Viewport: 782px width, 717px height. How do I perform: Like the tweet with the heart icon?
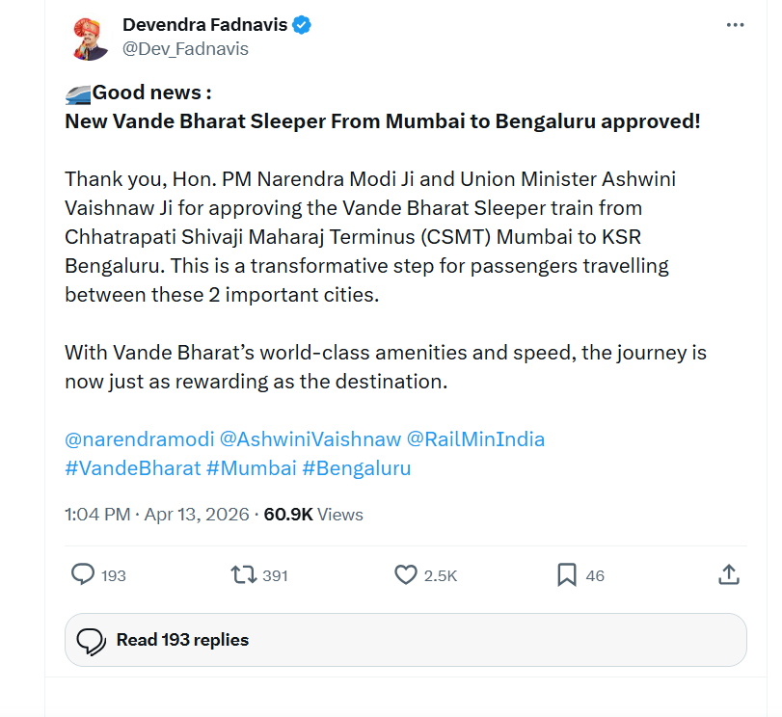tap(406, 575)
